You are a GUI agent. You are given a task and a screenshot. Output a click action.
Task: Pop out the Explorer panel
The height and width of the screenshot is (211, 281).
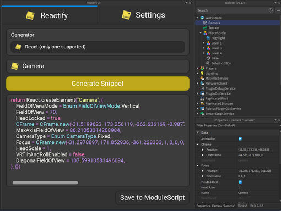(275, 3)
